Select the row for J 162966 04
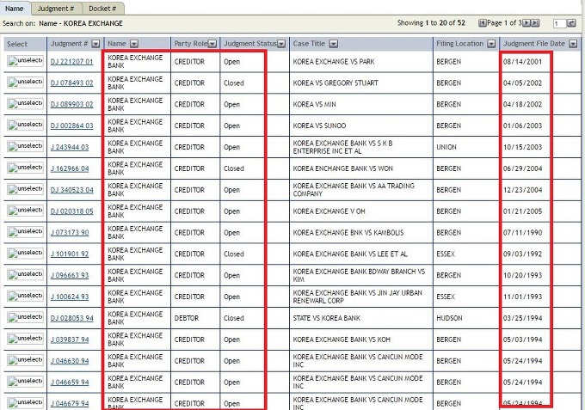585x410 pixels. tap(25, 168)
